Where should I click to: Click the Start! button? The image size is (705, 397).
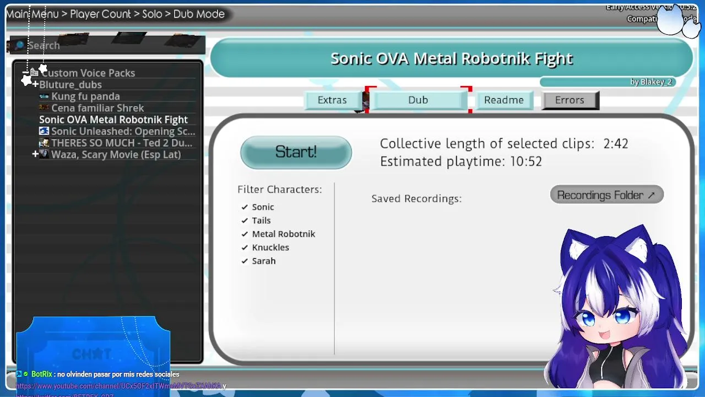point(296,152)
